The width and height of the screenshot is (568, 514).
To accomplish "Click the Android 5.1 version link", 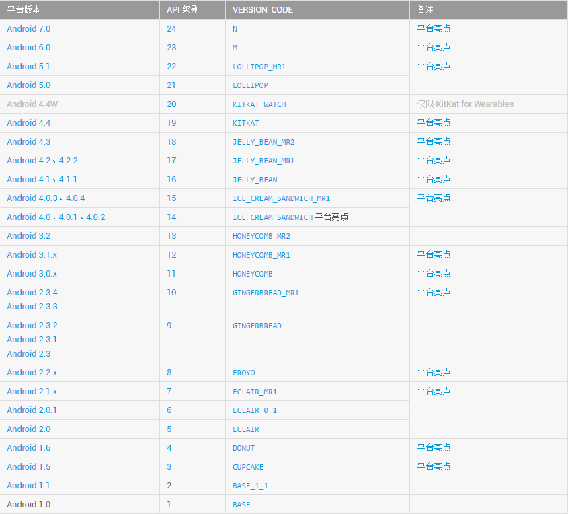I will pos(28,67).
